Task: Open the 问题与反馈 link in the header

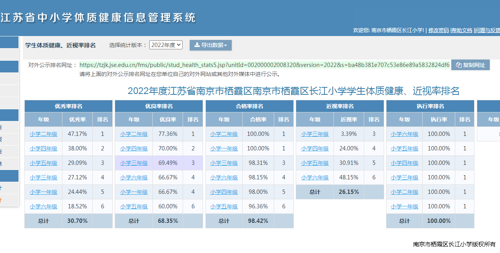Action: coord(487,30)
